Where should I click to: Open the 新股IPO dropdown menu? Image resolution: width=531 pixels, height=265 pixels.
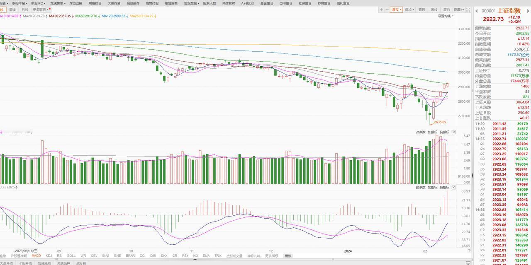38,3
